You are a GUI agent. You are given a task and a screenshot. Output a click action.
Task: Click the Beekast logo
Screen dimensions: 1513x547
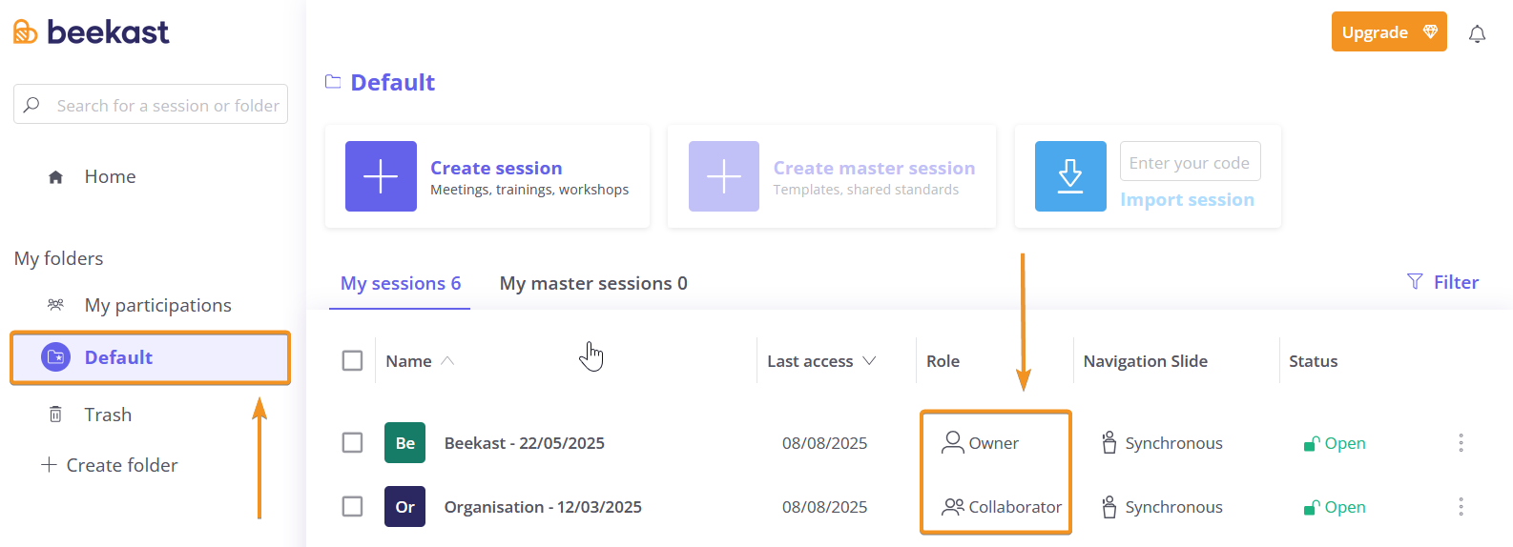pyautogui.click(x=91, y=32)
